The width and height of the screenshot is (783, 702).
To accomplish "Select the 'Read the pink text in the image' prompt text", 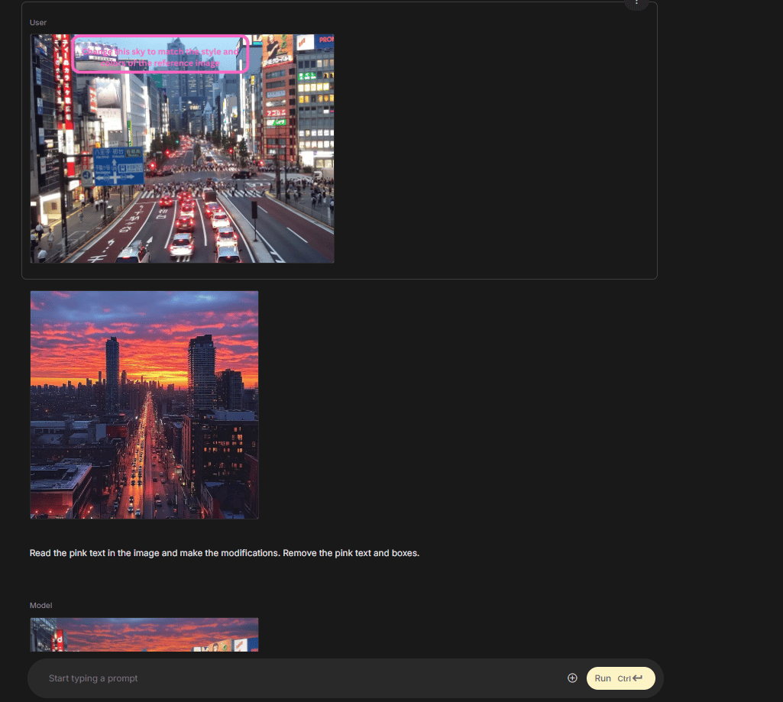I will (225, 553).
